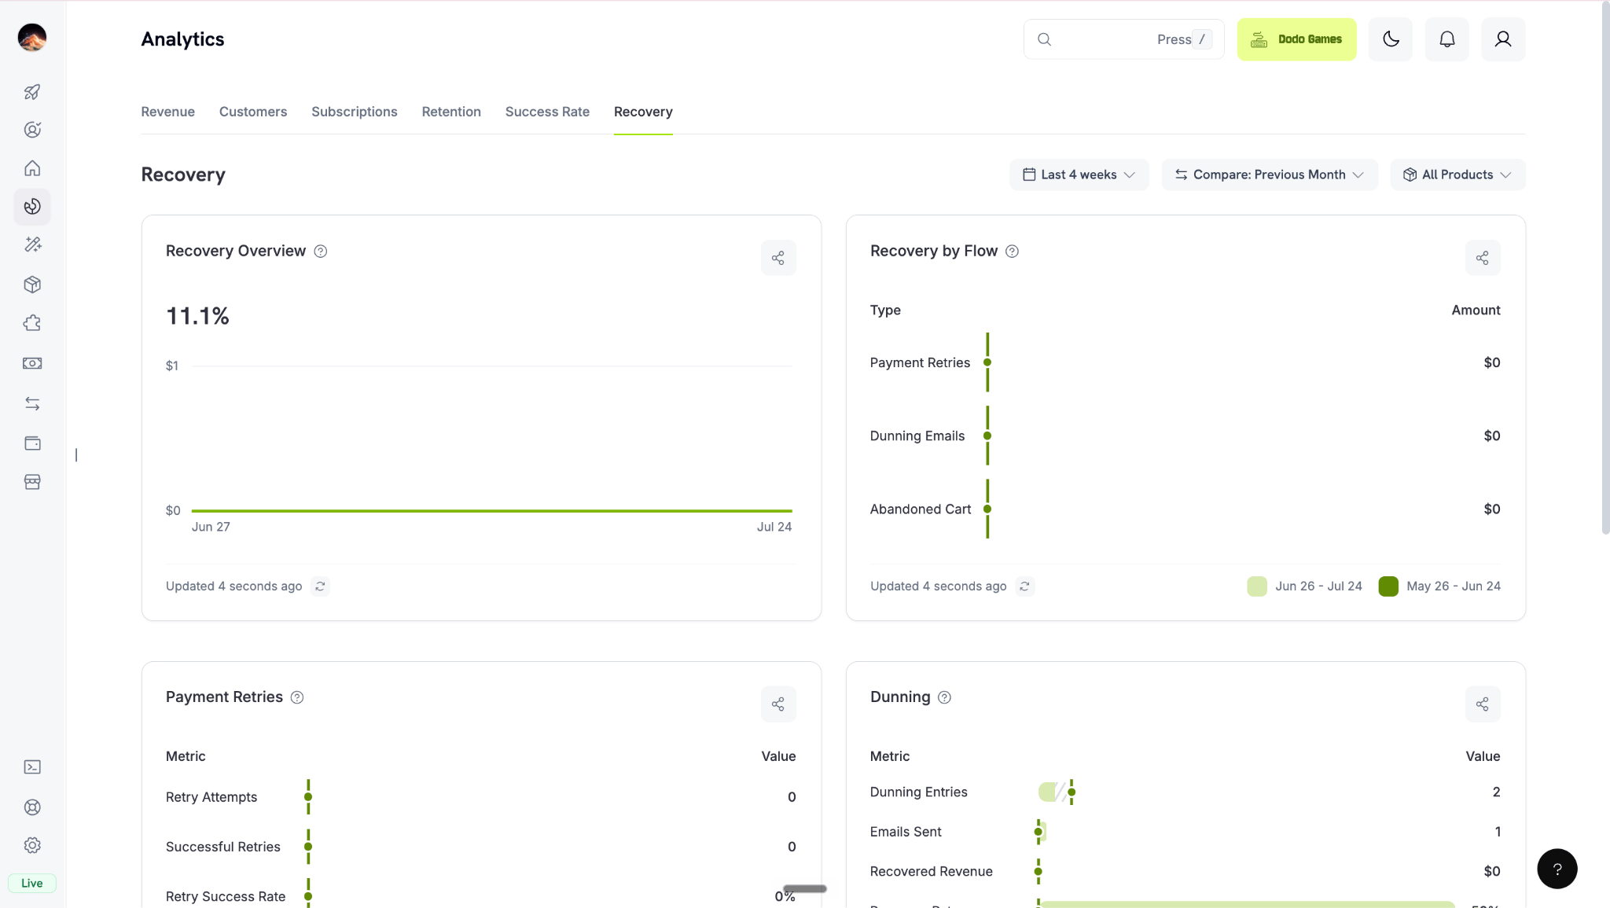Image resolution: width=1610 pixels, height=908 pixels.
Task: Click the Dodo Games business button
Action: [1297, 39]
